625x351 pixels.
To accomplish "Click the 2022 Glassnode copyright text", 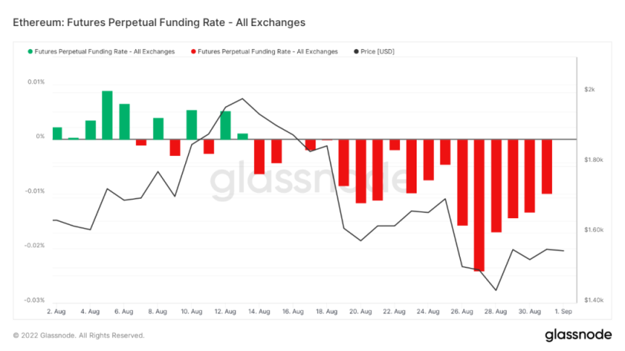I will (x=79, y=336).
